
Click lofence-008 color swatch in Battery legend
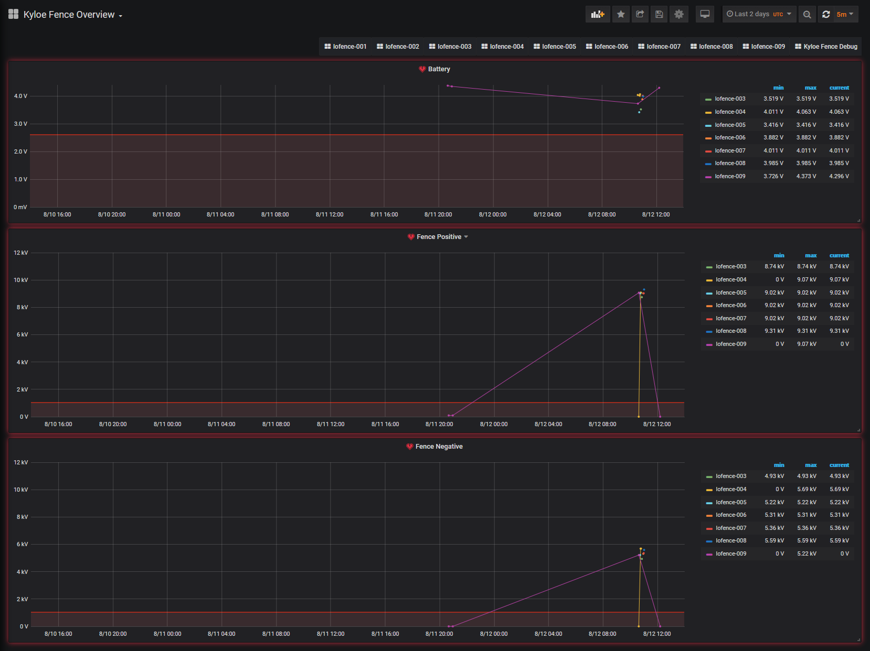pos(708,164)
